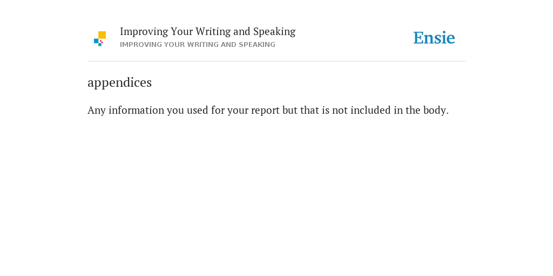
Task: Click the definition sentence starting with Any information
Action: [268, 110]
